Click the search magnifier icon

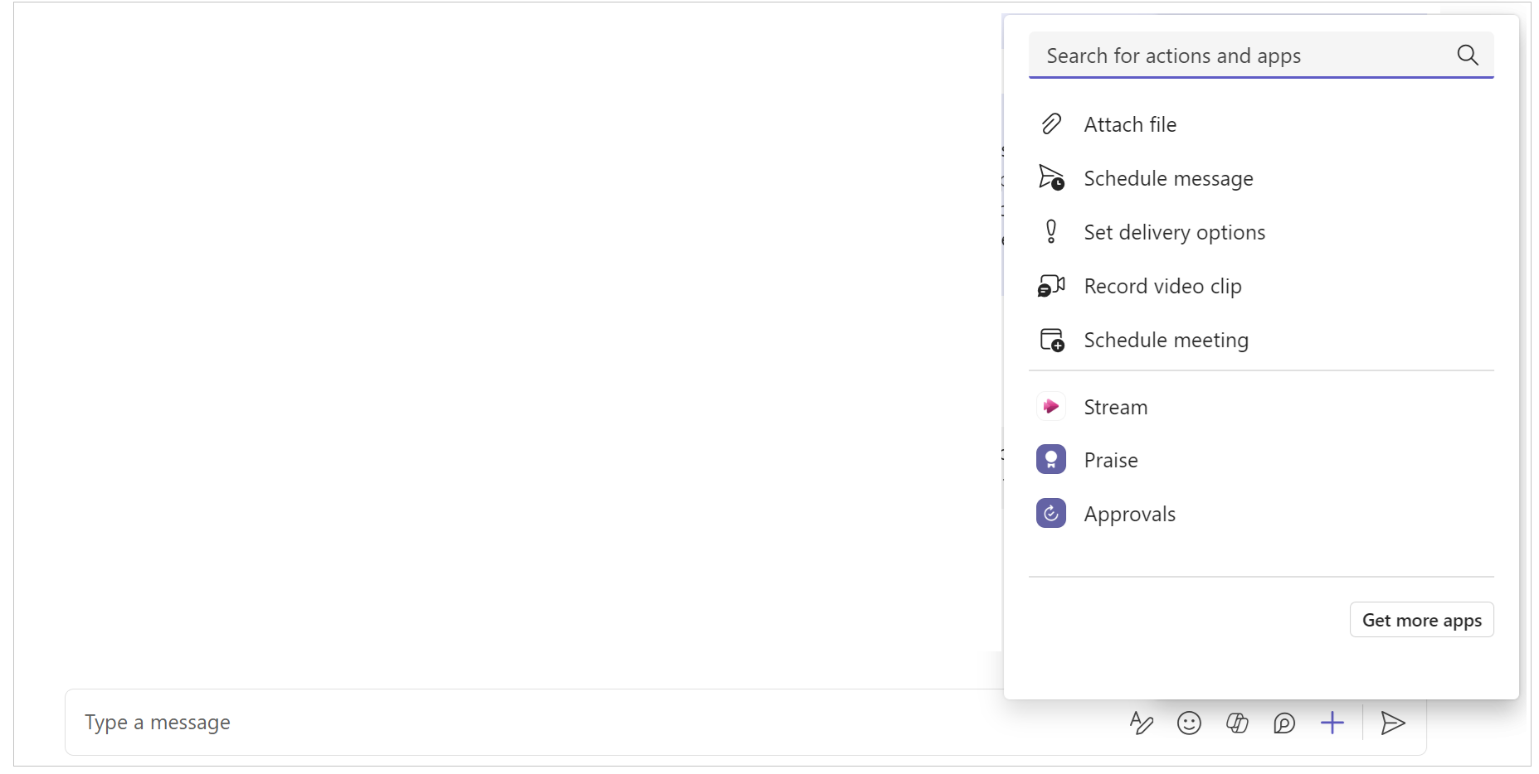click(x=1467, y=56)
